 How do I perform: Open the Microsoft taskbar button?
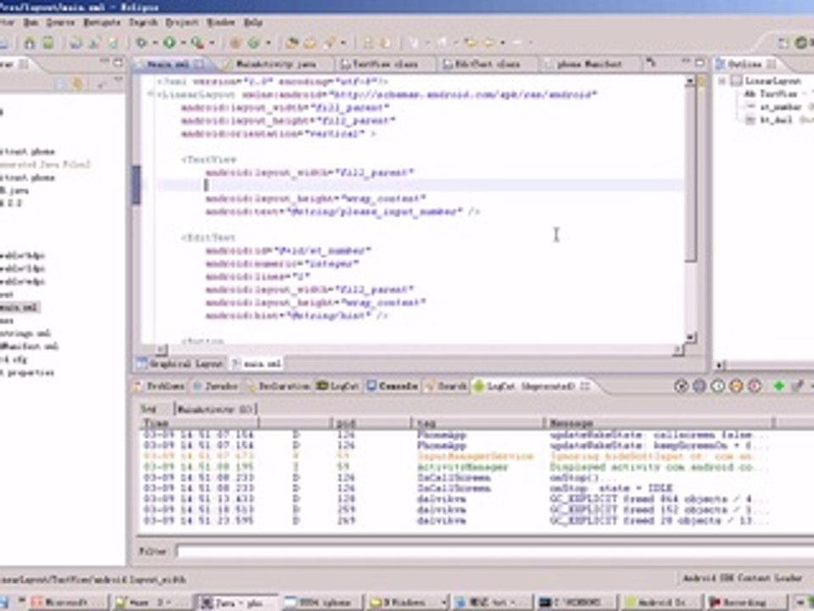tap(66, 602)
